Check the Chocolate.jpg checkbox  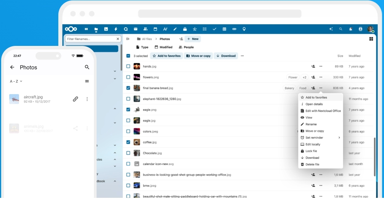tap(128, 153)
